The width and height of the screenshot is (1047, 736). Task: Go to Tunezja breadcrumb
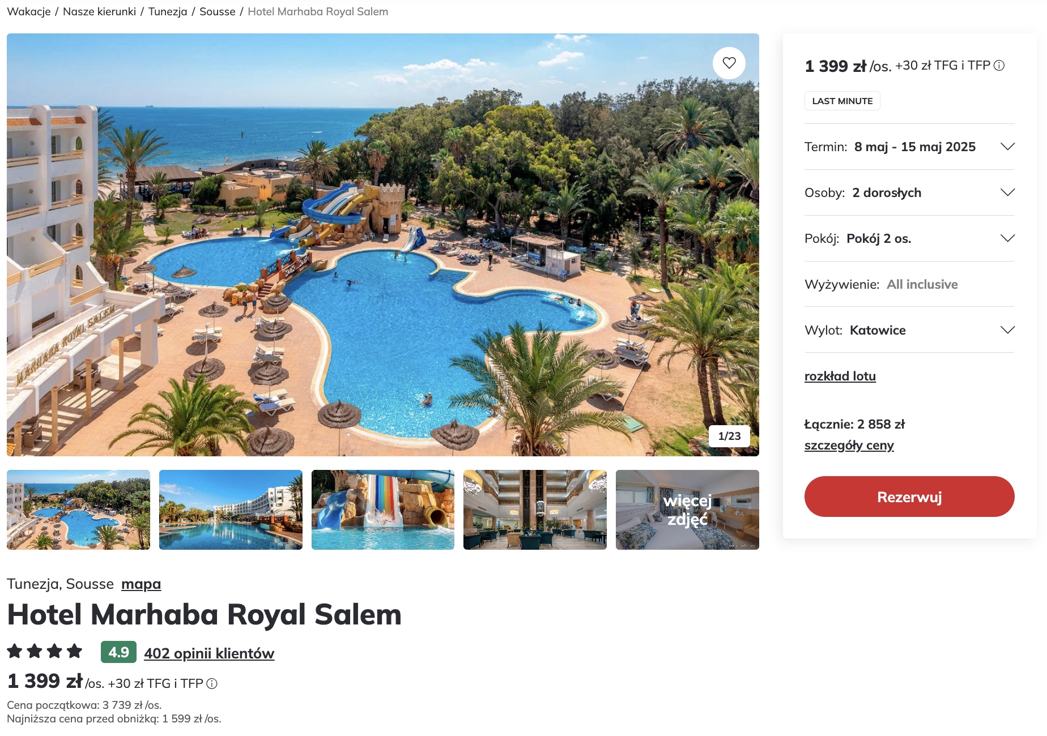168,11
